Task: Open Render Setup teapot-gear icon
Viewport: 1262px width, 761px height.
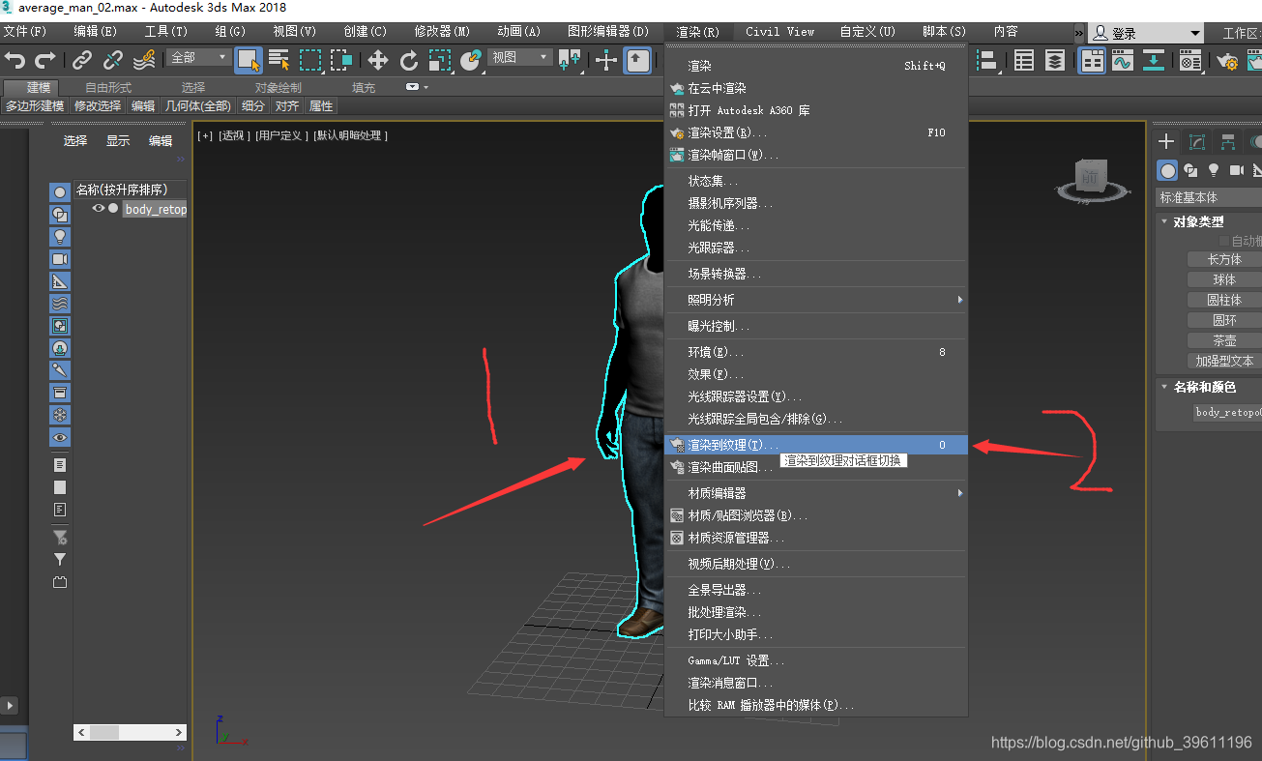Action: pos(1228,61)
